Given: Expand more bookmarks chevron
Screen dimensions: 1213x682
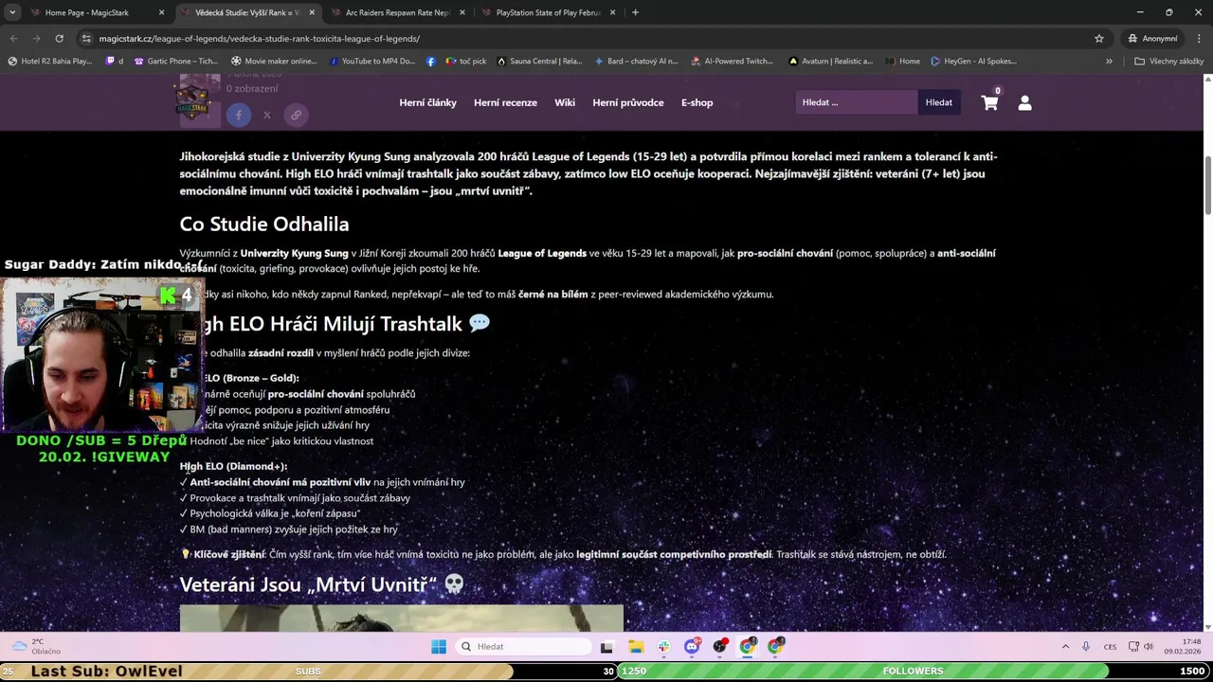Looking at the screenshot, I should point(1109,62).
